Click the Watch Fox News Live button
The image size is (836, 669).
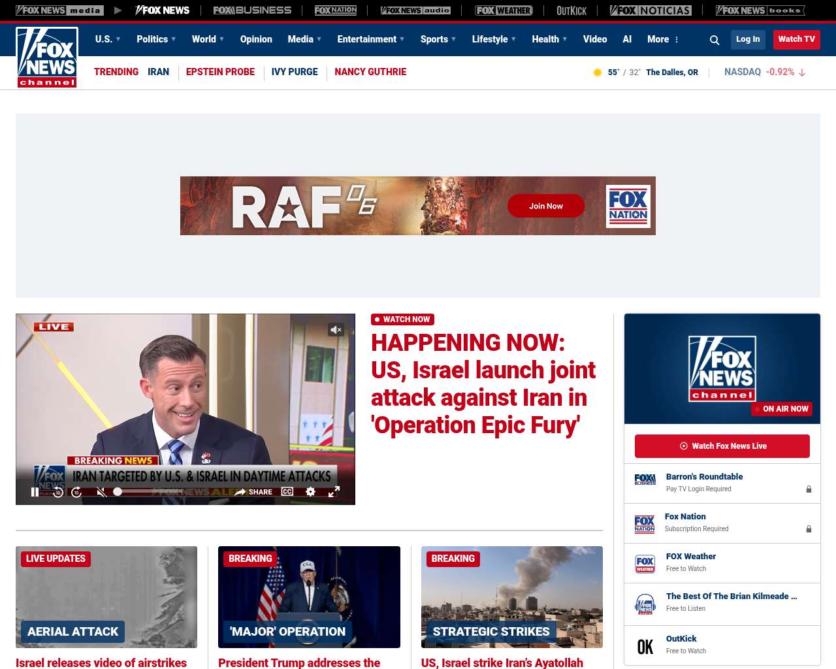point(722,446)
